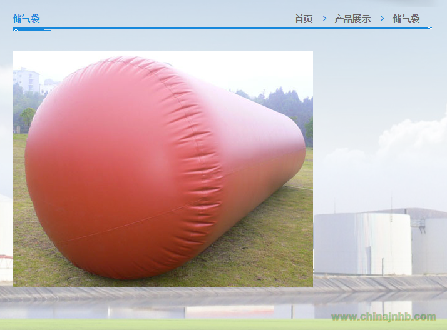Click the chevron between 产品展示 and 储气袋

coord(382,19)
